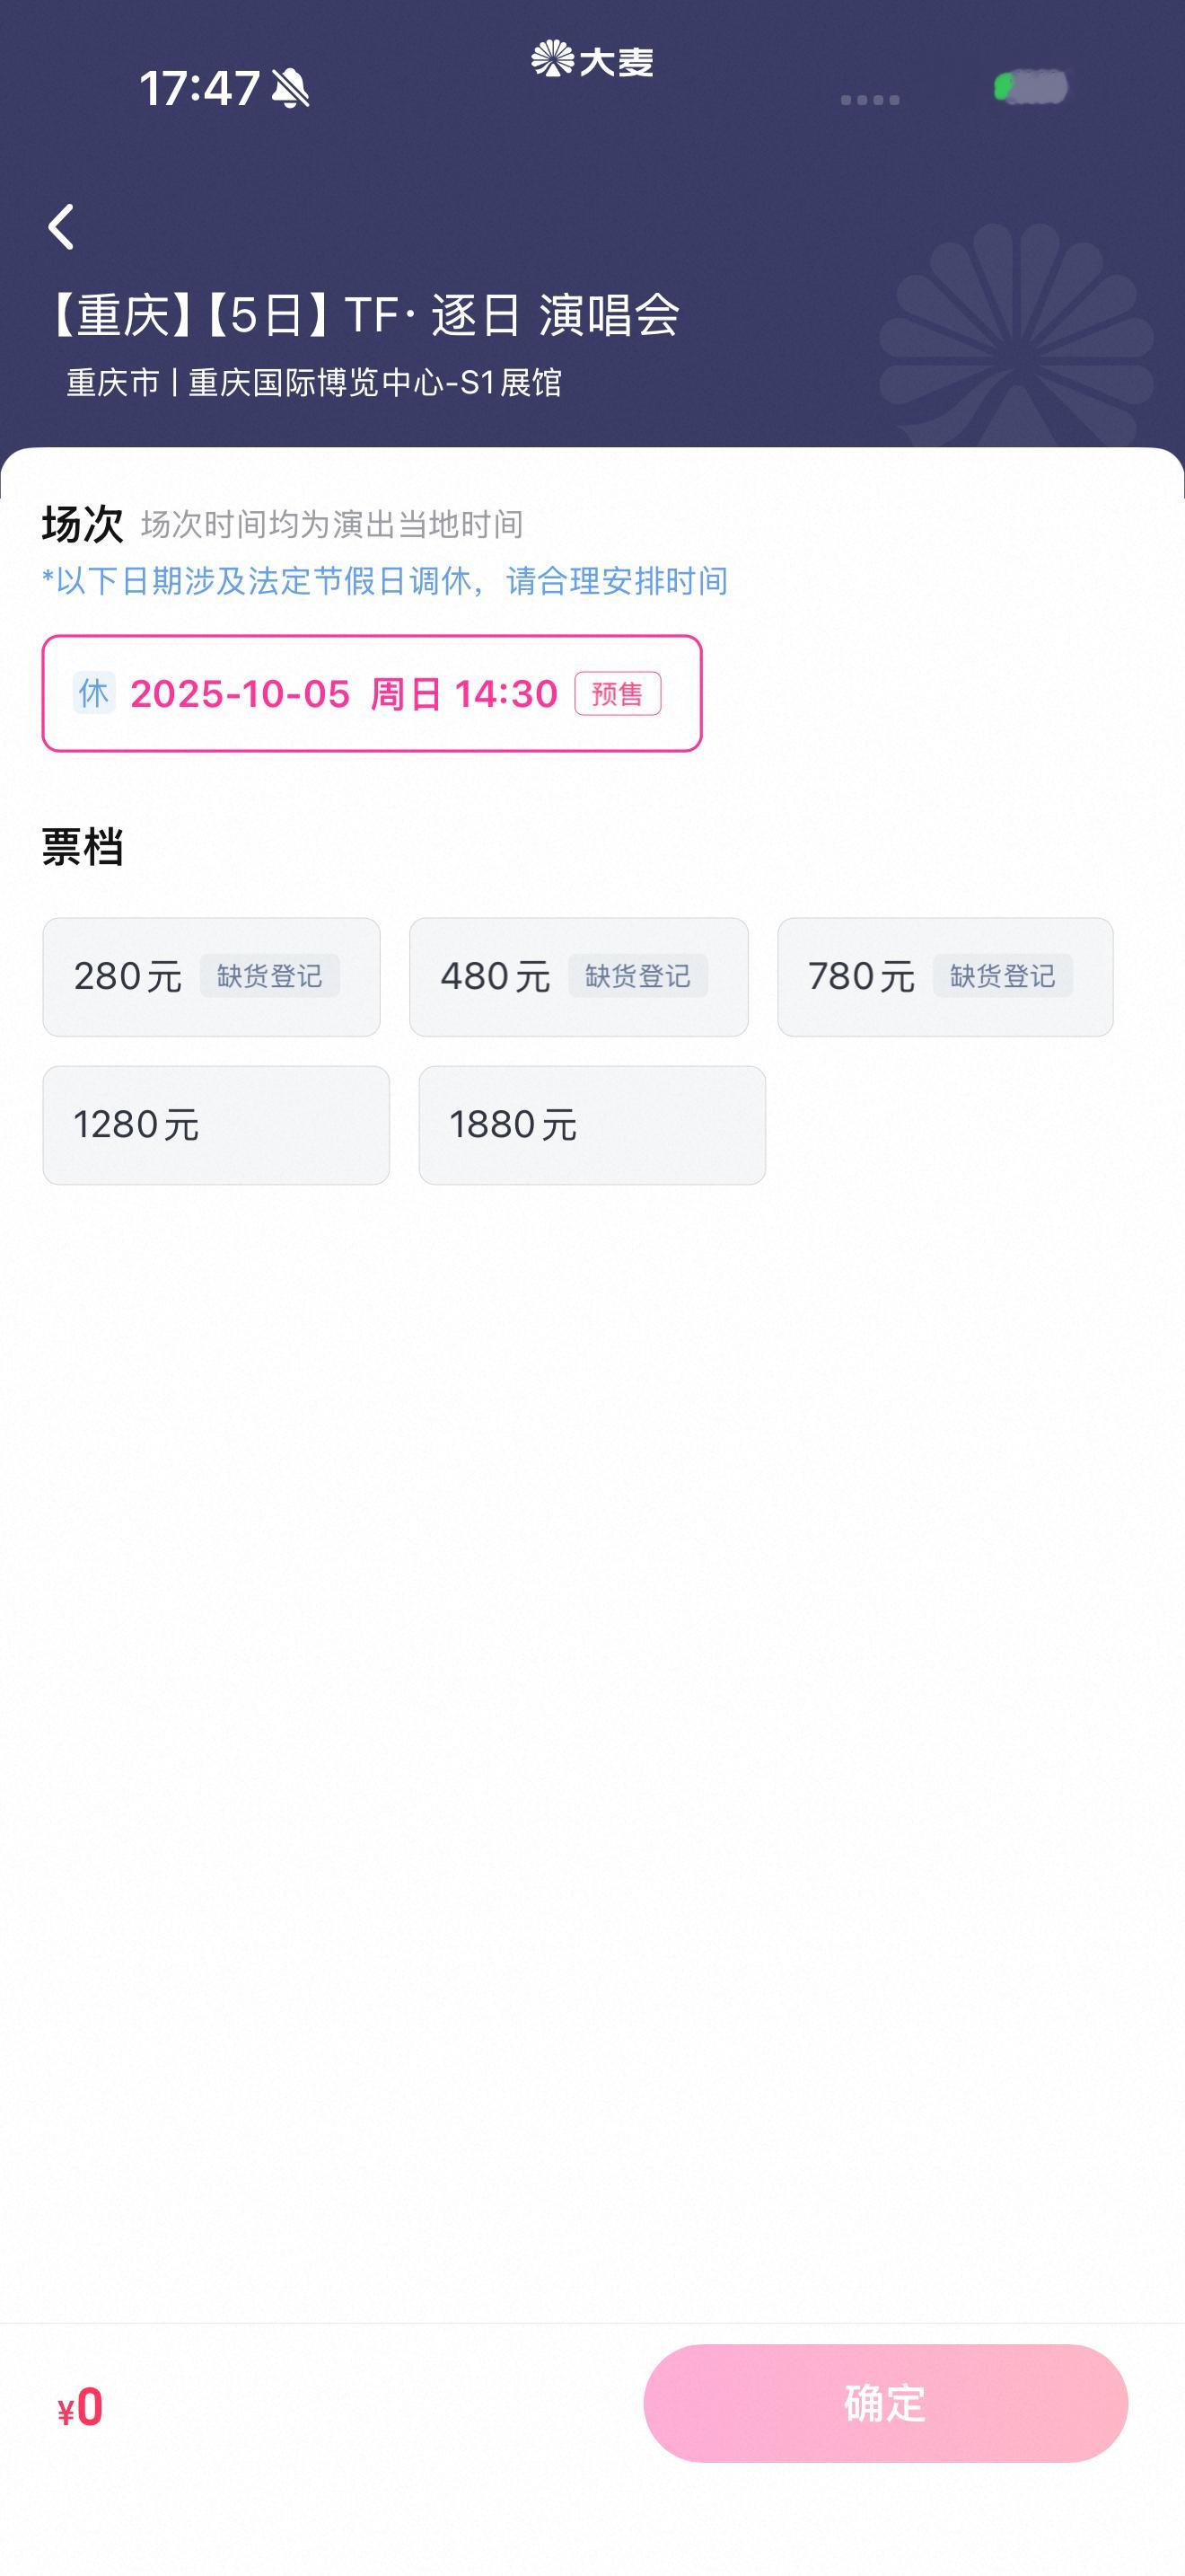This screenshot has height=2576, width=1185.
Task: Tap the battery indicator in status bar
Action: [1030, 87]
